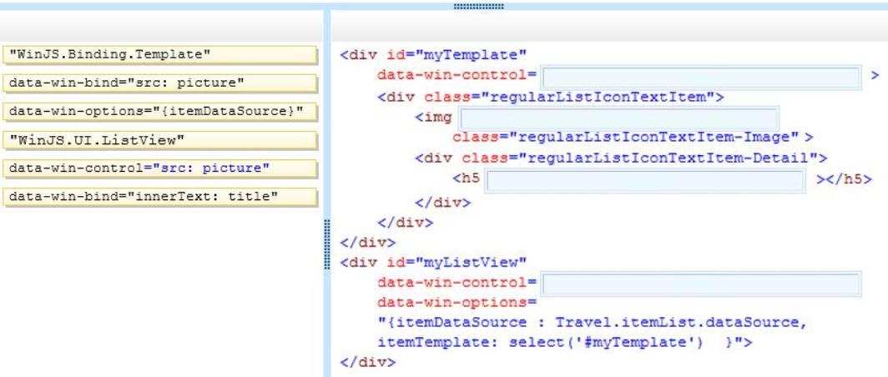Select the "WinJS.UI.ListView" option box
This screenshot has height=377, width=888.
point(159,140)
